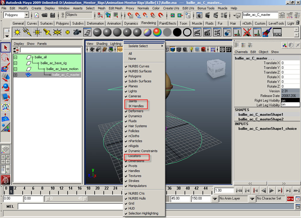Open a scene with folder icon
Image resolution: width=301 pixels, height=218 pixels.
pyautogui.click(x=45, y=15)
